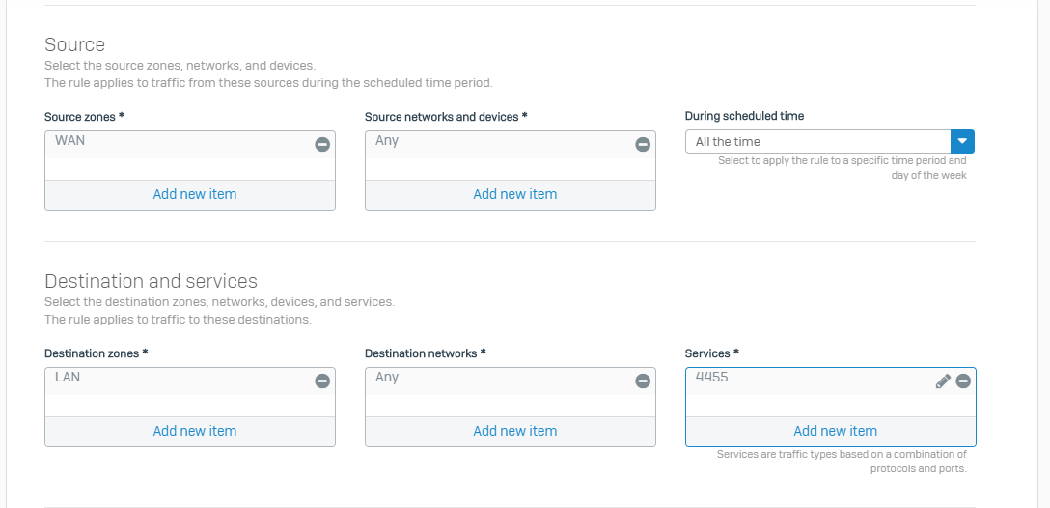Add new item to Source networks and devices
The height and width of the screenshot is (508, 1050).
pos(514,194)
